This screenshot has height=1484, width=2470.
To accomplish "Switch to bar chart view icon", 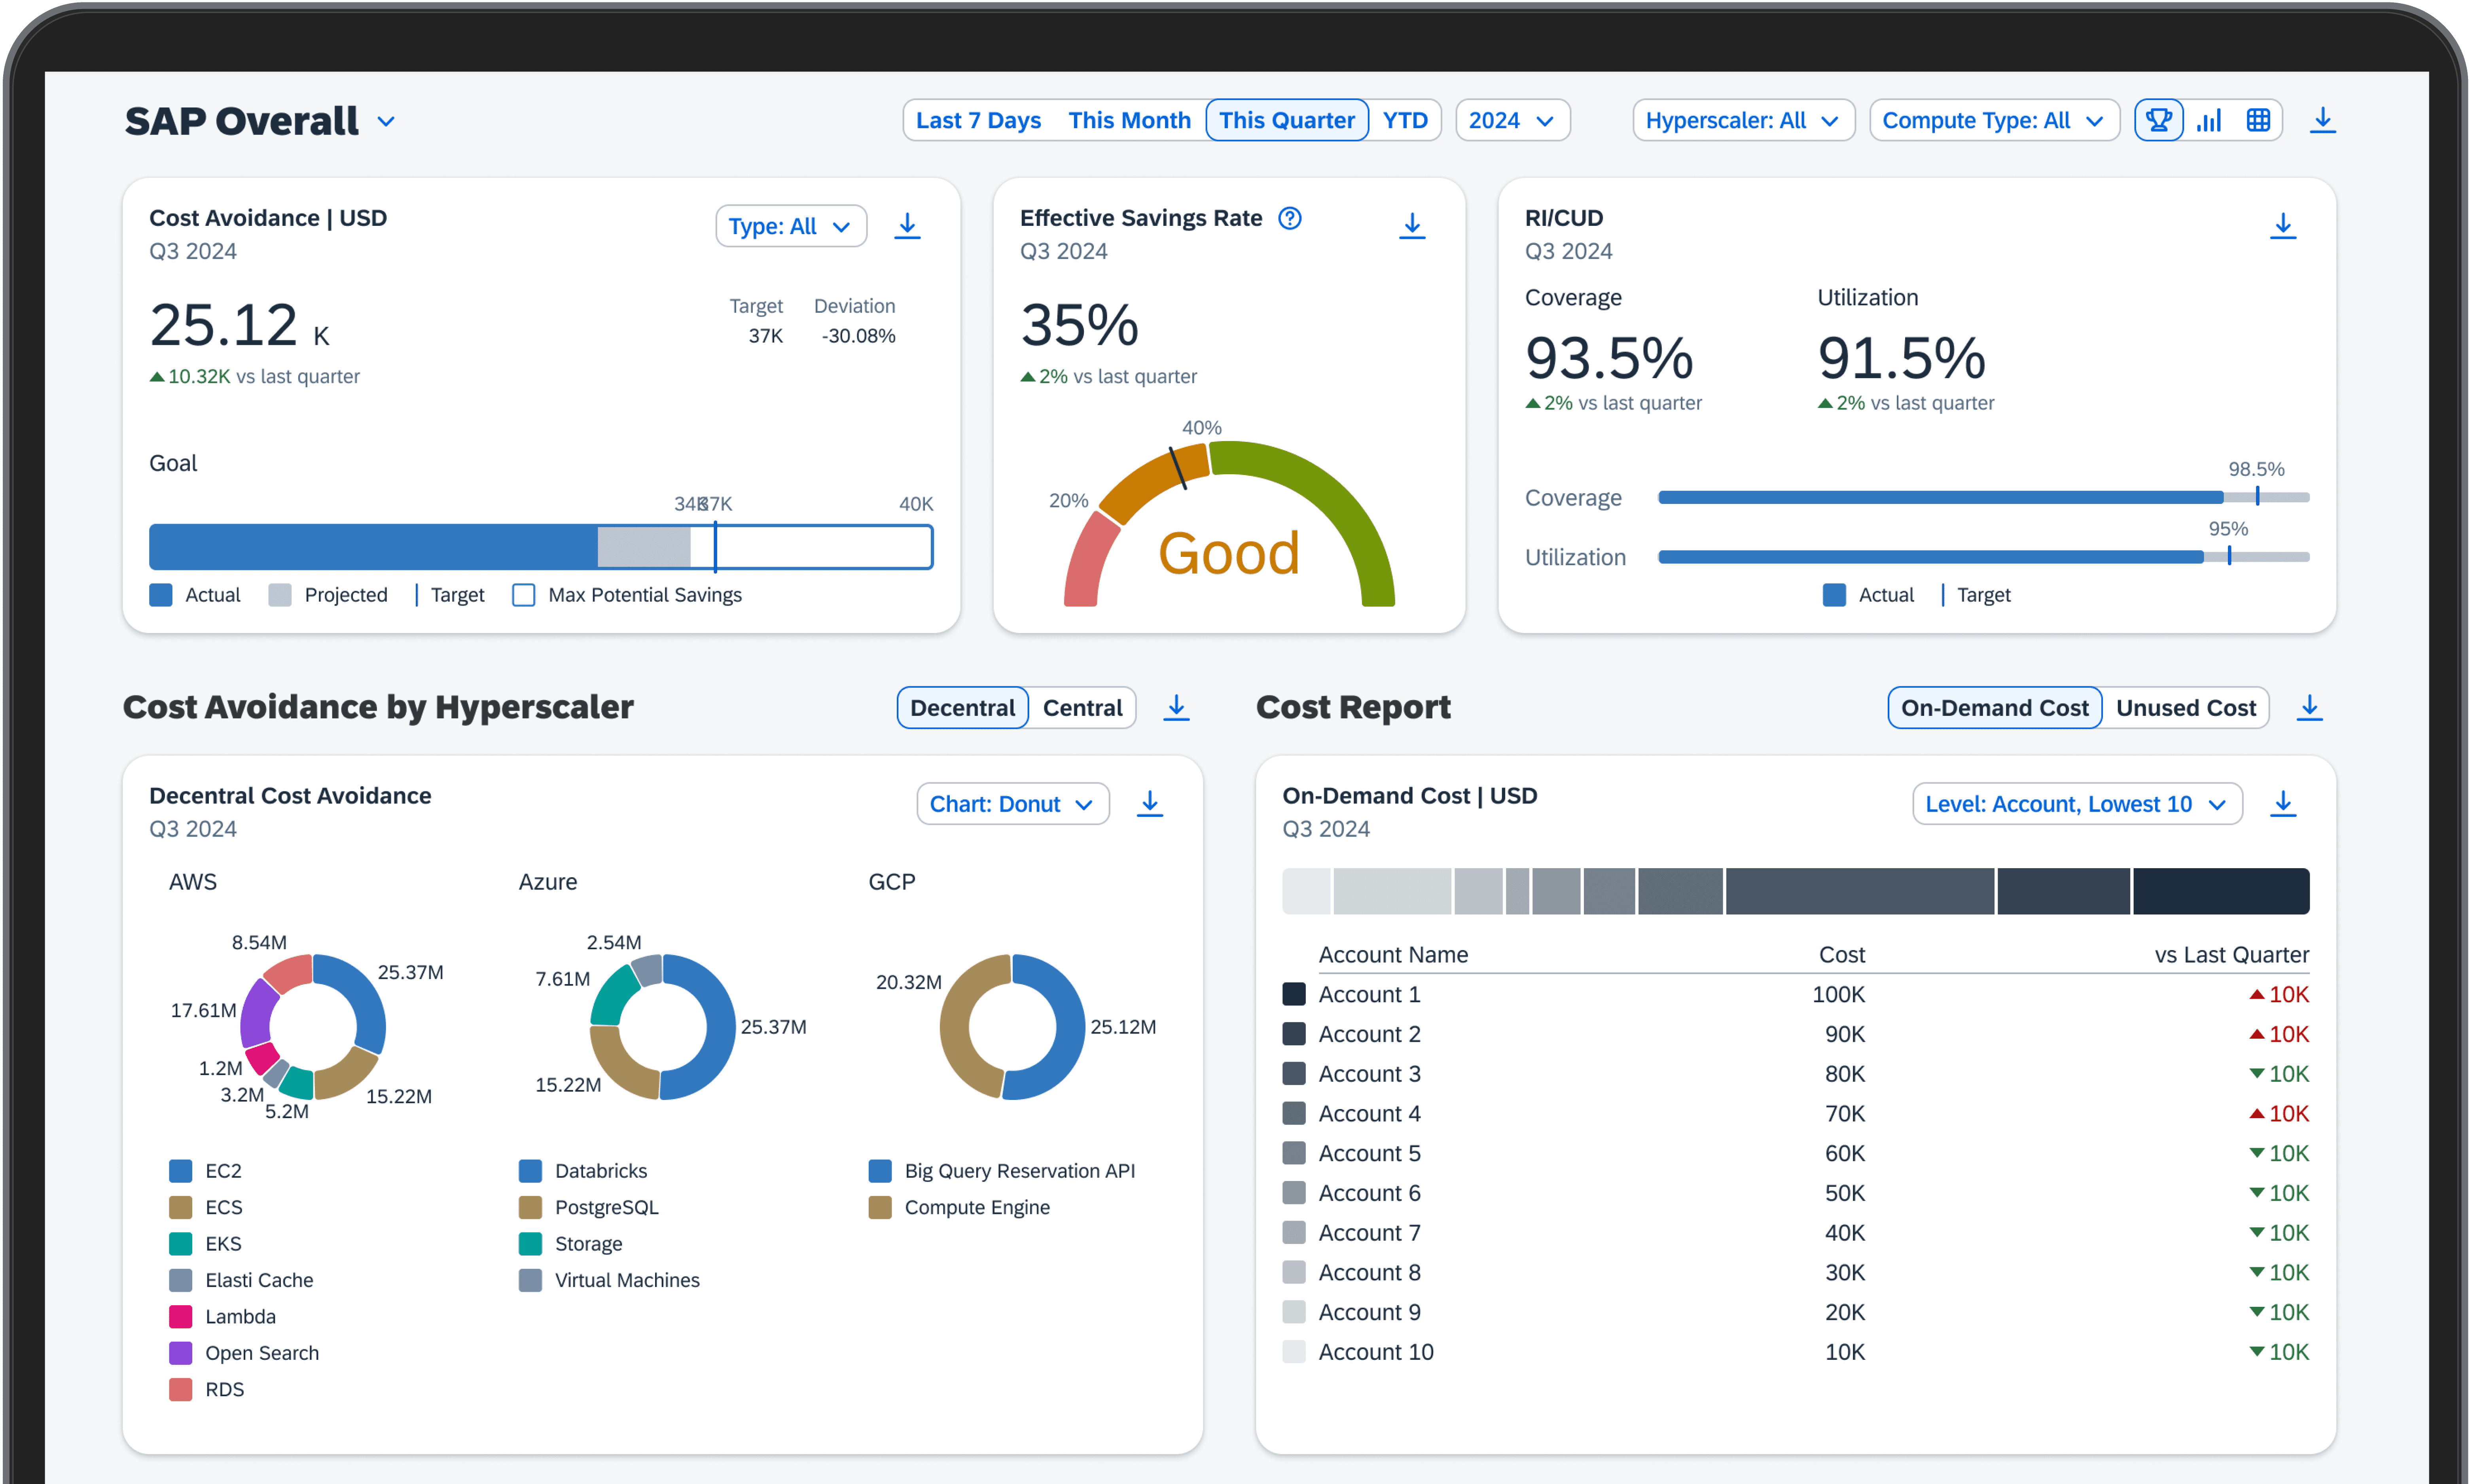I will tap(2208, 120).
